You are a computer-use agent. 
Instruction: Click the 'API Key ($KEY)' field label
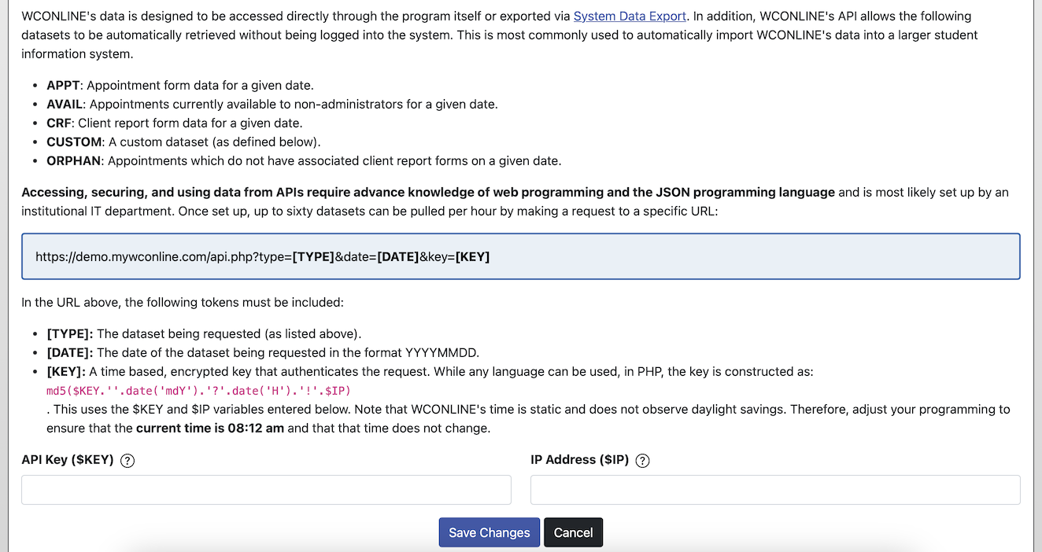tap(68, 460)
